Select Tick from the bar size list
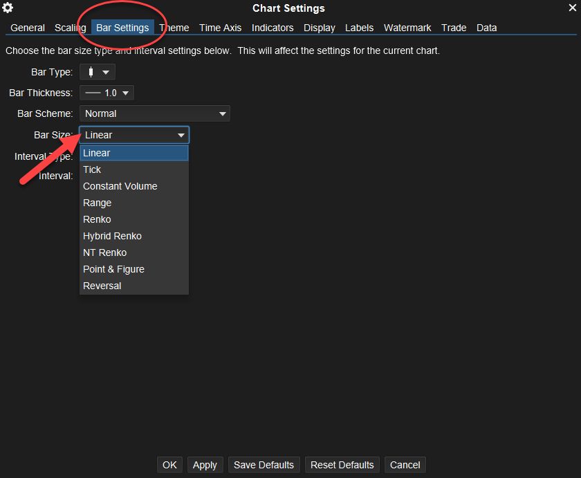This screenshot has width=581, height=478. click(92, 169)
